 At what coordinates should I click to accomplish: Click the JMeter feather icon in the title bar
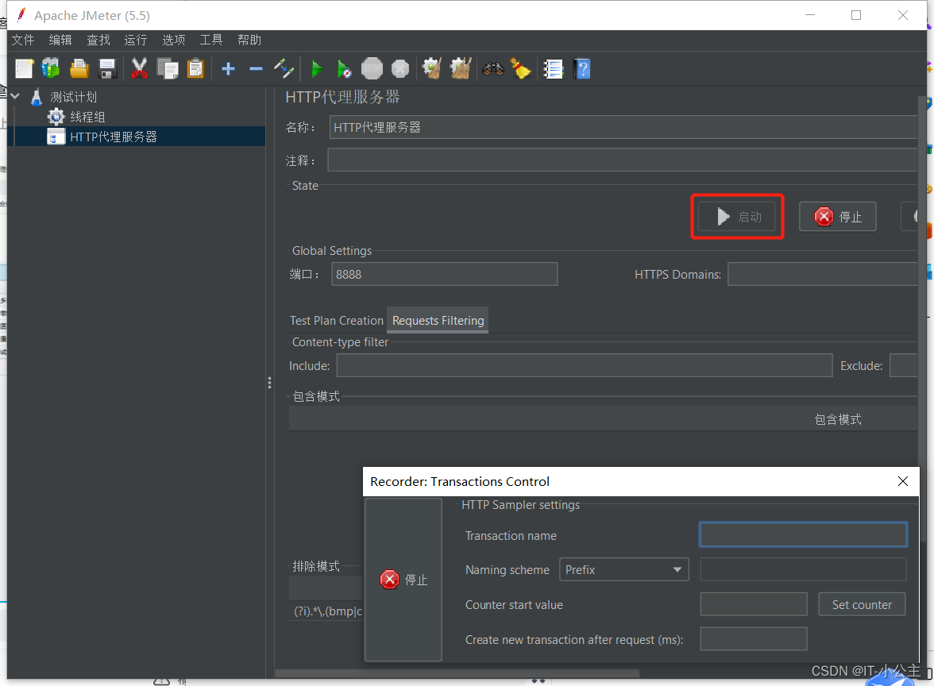coord(21,15)
